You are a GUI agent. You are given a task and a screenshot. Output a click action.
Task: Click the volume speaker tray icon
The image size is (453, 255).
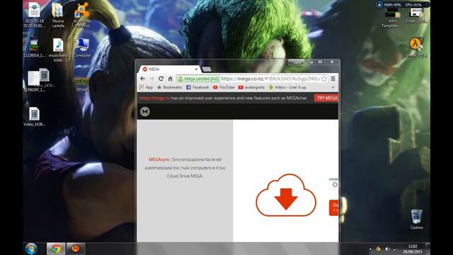[x=387, y=249]
